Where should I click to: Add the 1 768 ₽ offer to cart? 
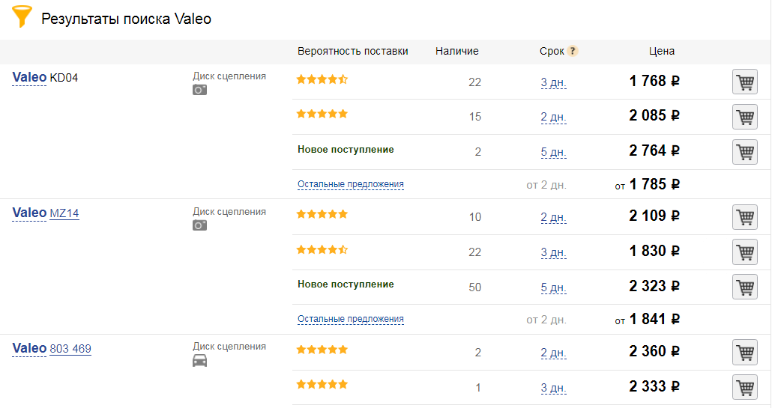[744, 82]
